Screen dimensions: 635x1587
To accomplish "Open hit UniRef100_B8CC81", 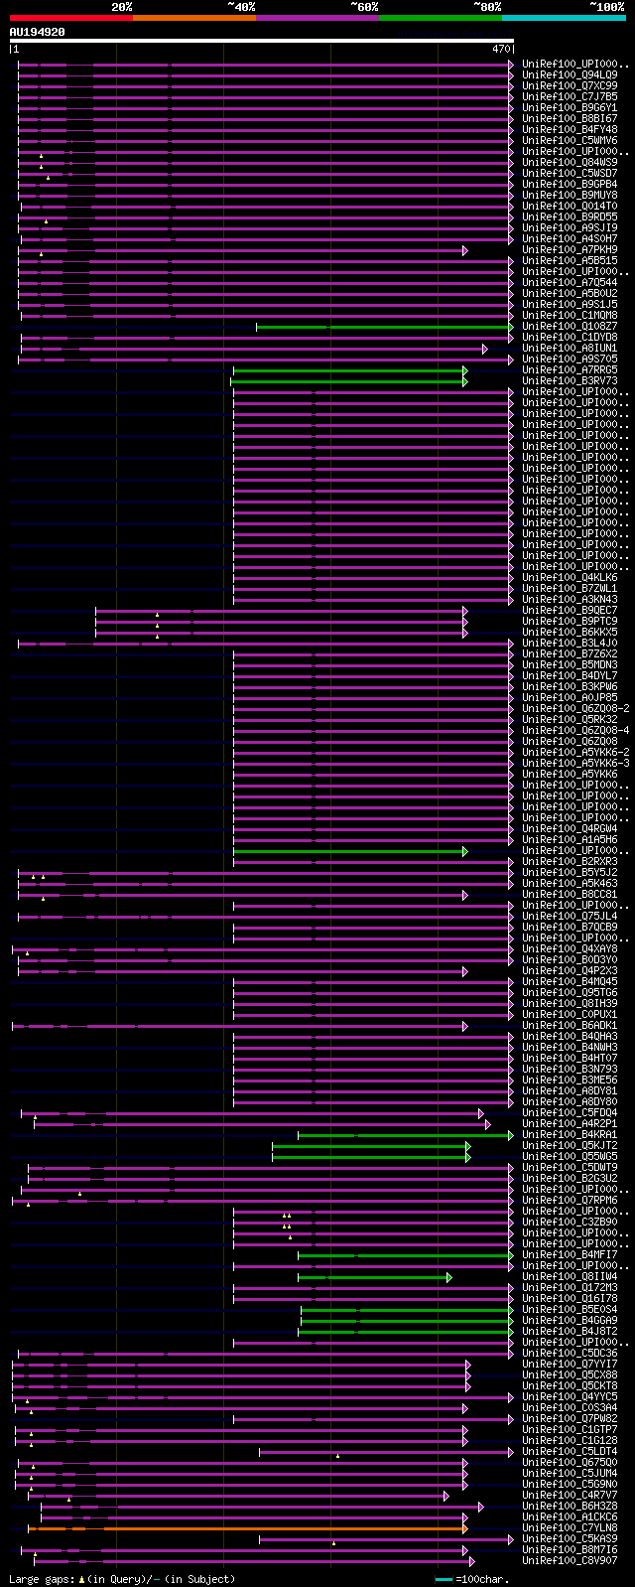I will (x=570, y=894).
